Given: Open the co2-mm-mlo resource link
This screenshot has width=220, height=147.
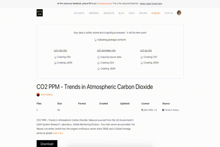Looking at the screenshot, I should pos(60,50).
